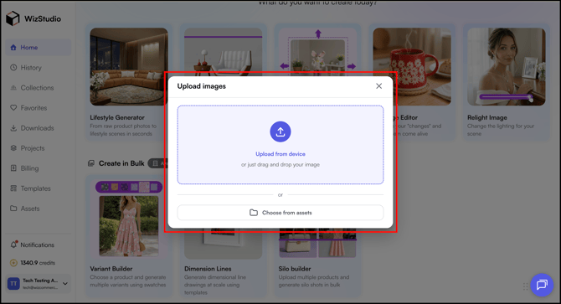Open Projects in the sidebar
561x304 pixels.
point(39,148)
